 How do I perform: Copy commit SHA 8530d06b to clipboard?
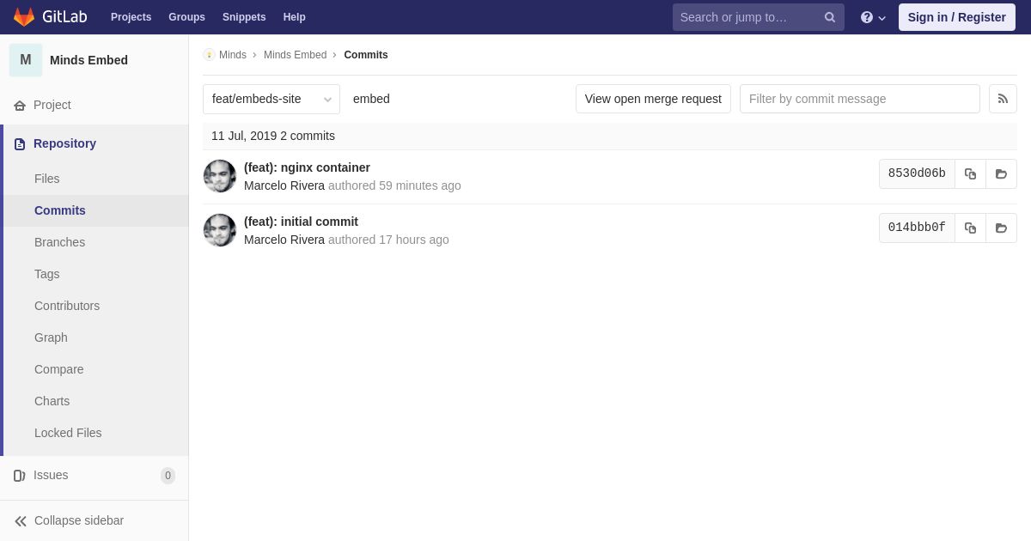point(970,173)
